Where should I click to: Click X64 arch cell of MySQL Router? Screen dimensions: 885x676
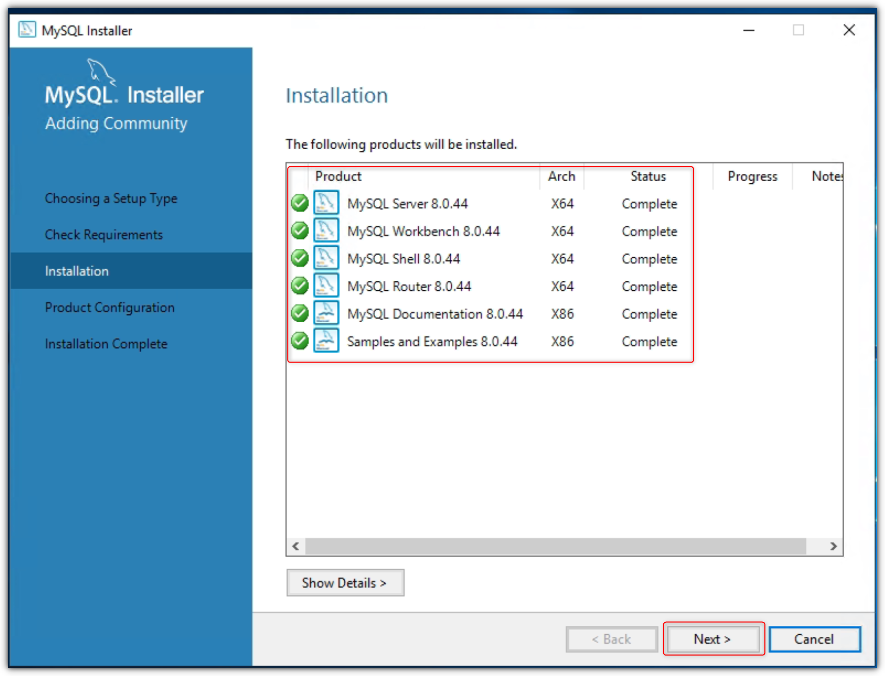click(562, 286)
